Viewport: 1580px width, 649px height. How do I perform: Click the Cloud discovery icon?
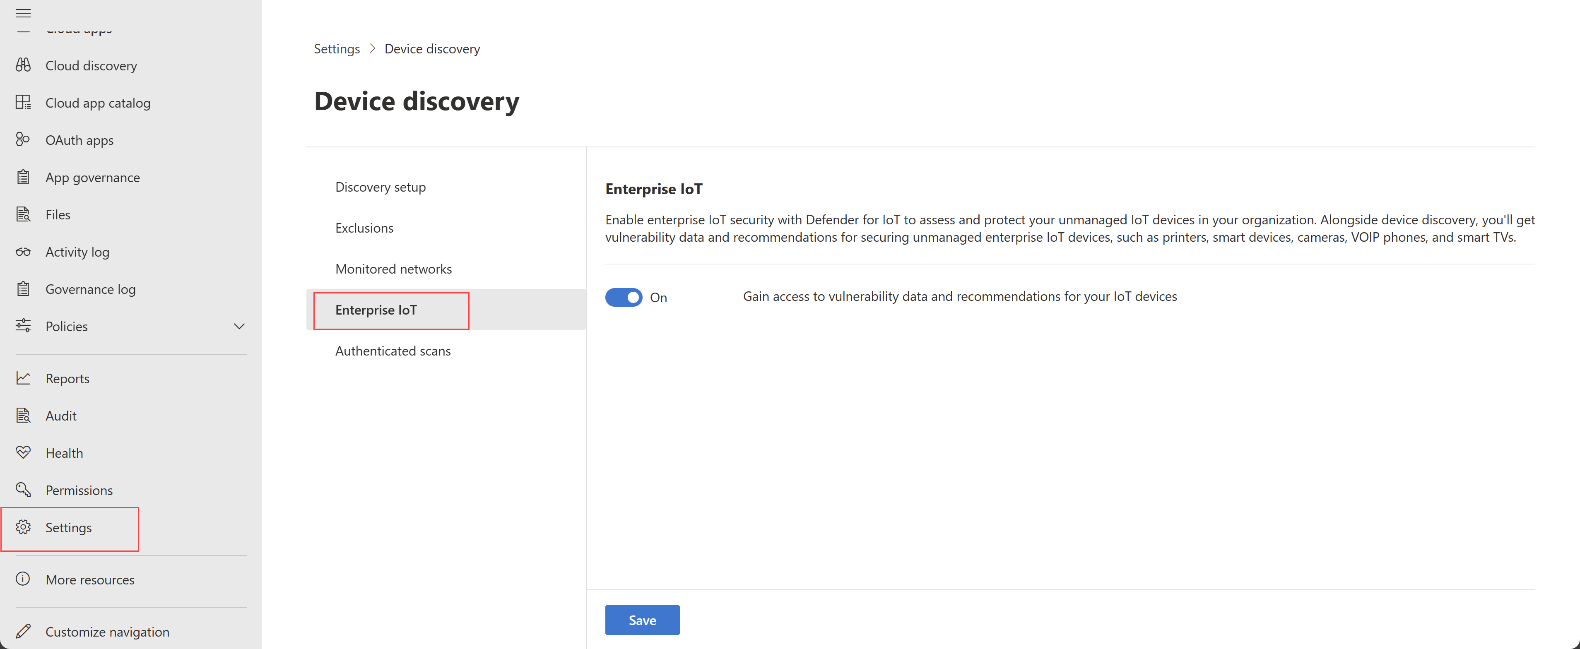coord(25,65)
